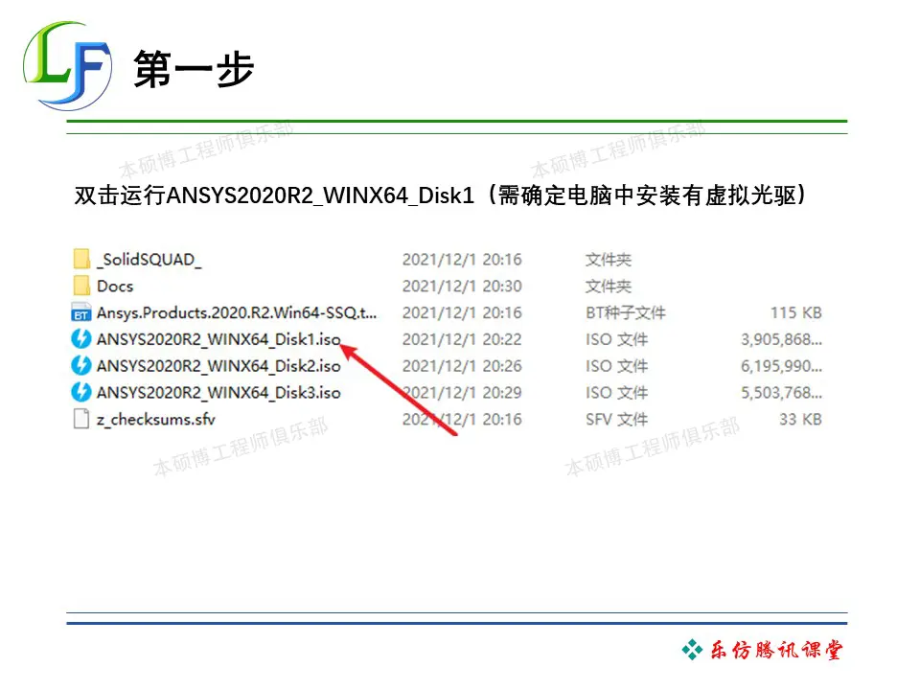The width and height of the screenshot is (920, 690).
Task: Click file name ANSYS2020R2_WINX64_Disk2.iso
Action: pyautogui.click(x=218, y=366)
